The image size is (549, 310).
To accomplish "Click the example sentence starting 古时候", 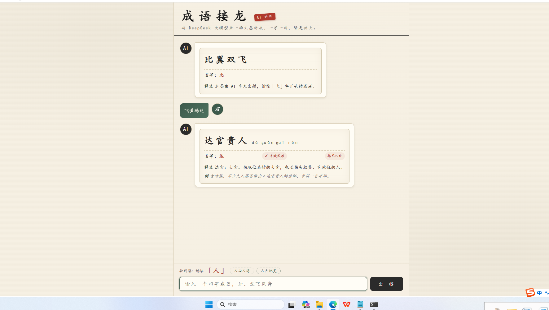I will (x=268, y=176).
